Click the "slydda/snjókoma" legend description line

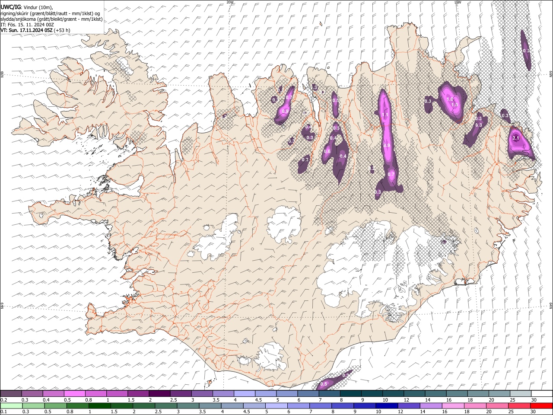click(x=51, y=19)
